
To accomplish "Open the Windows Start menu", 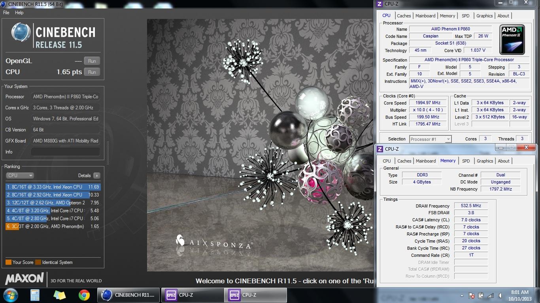I will point(10,295).
